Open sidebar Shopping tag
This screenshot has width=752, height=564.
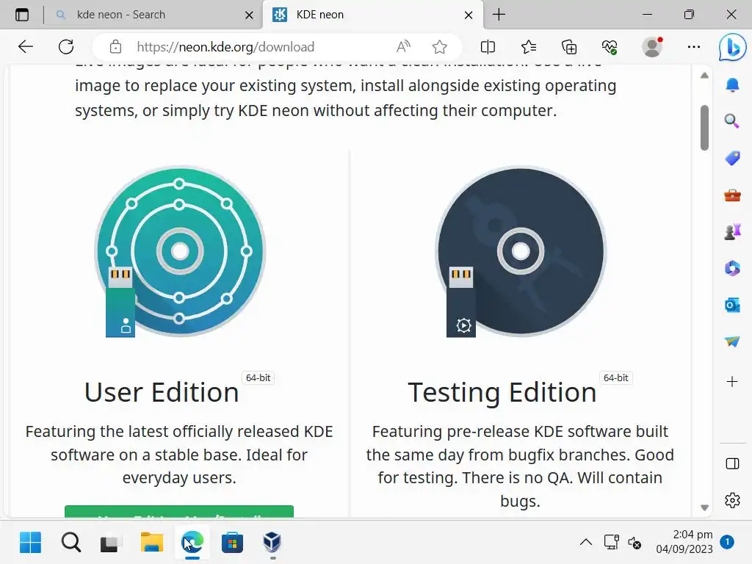pyautogui.click(x=732, y=158)
